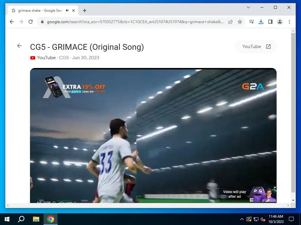
Task: Show hidden system tray icons
Action: [242, 219]
